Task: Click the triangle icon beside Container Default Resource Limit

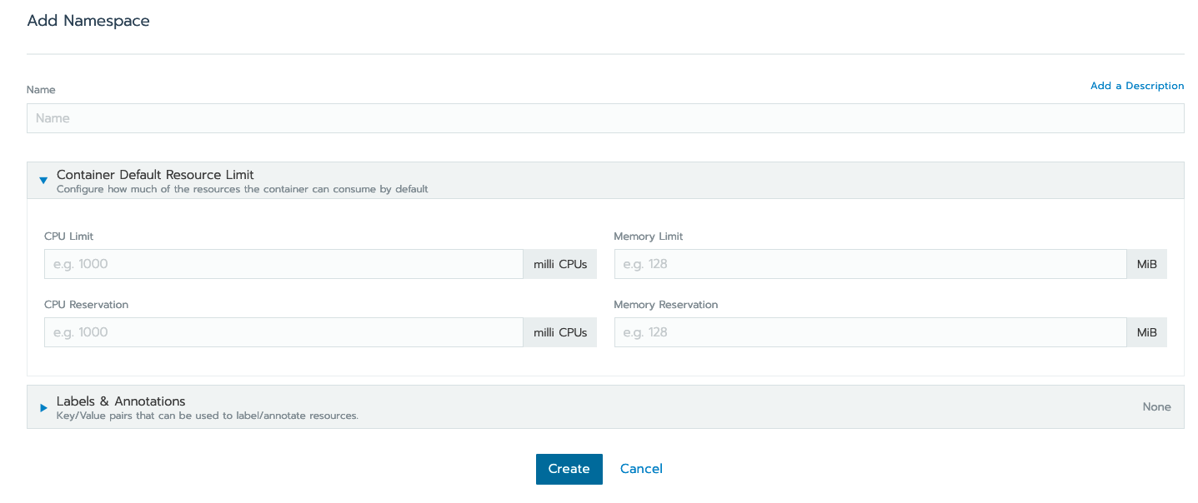Action: point(43,181)
